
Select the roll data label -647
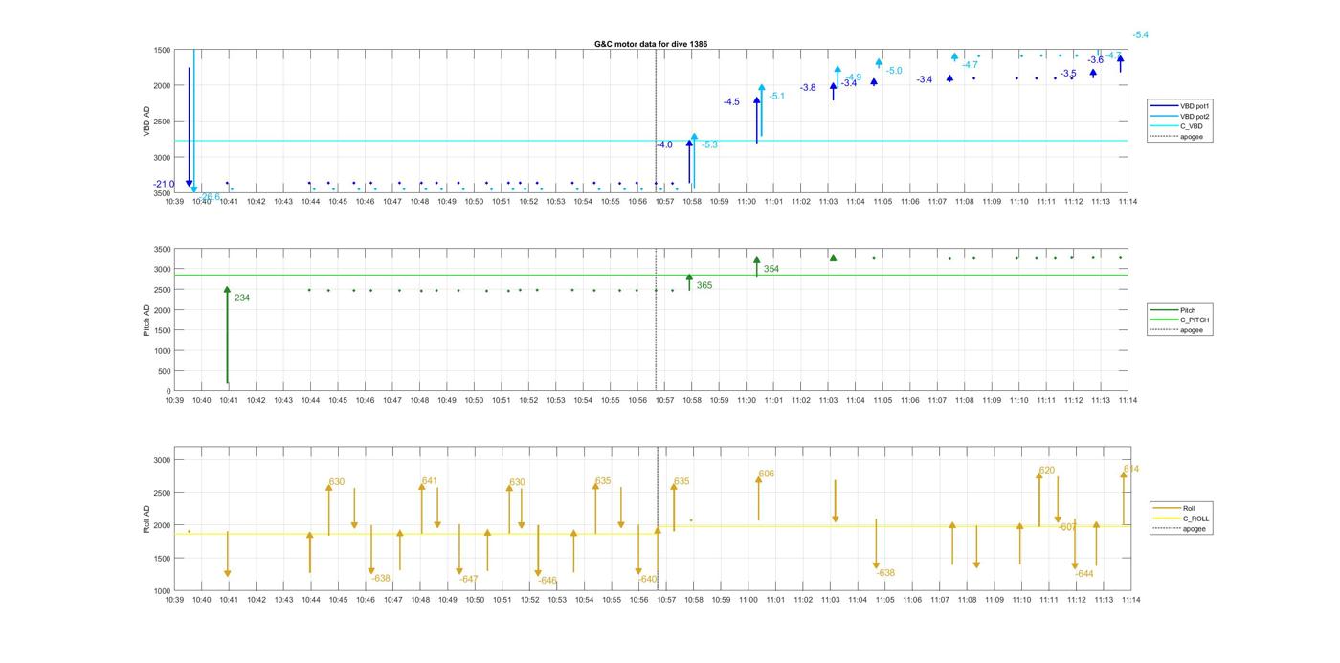pyautogui.click(x=468, y=579)
